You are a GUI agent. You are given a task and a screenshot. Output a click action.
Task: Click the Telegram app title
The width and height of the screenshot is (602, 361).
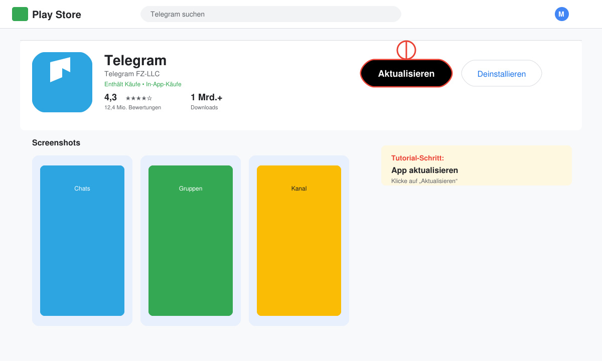[135, 60]
